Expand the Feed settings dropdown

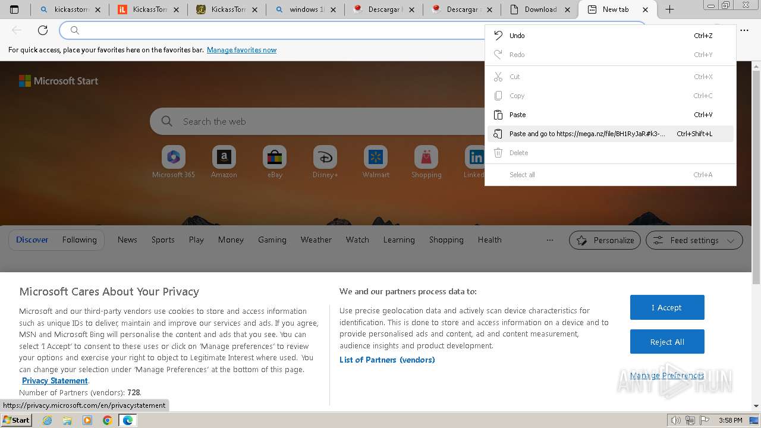pyautogui.click(x=694, y=240)
